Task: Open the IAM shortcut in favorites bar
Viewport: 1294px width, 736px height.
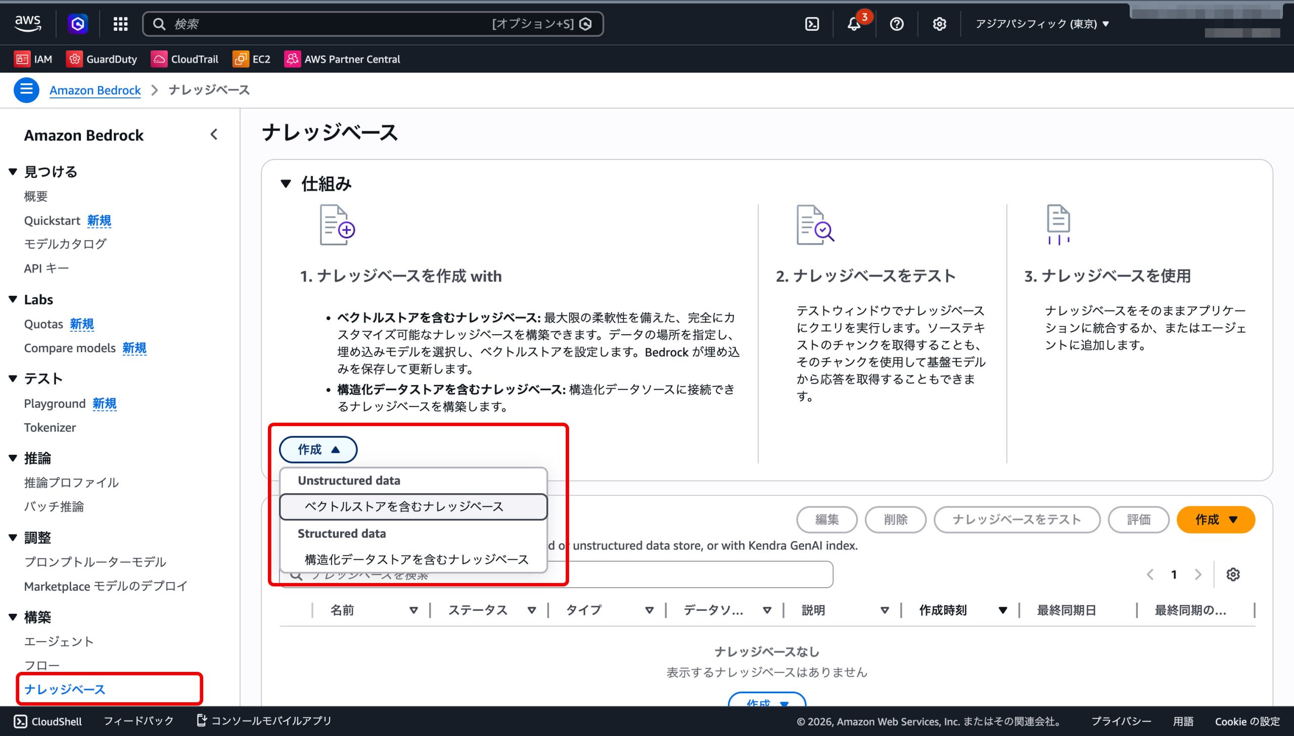Action: point(33,59)
